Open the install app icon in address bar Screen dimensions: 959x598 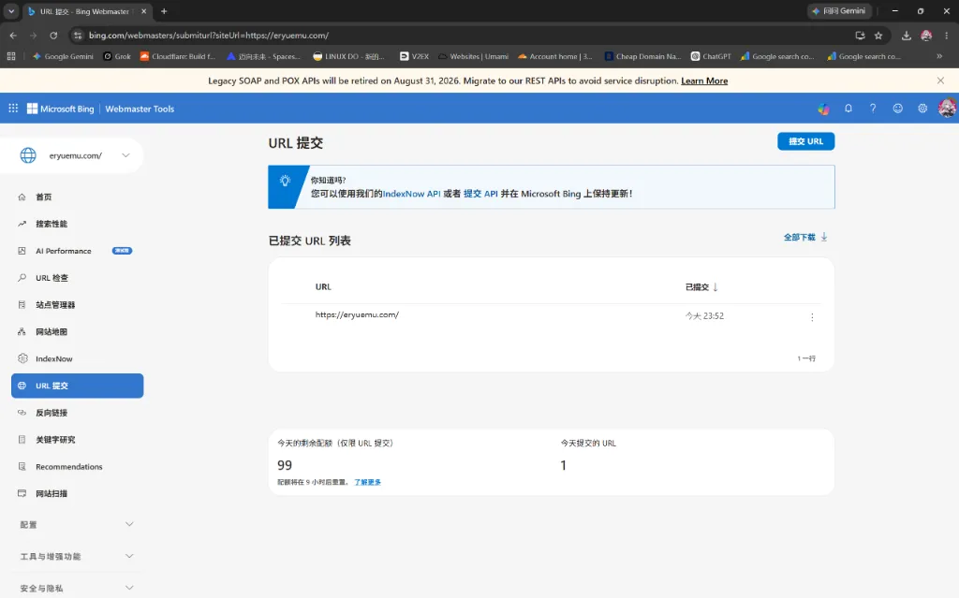(x=860, y=36)
